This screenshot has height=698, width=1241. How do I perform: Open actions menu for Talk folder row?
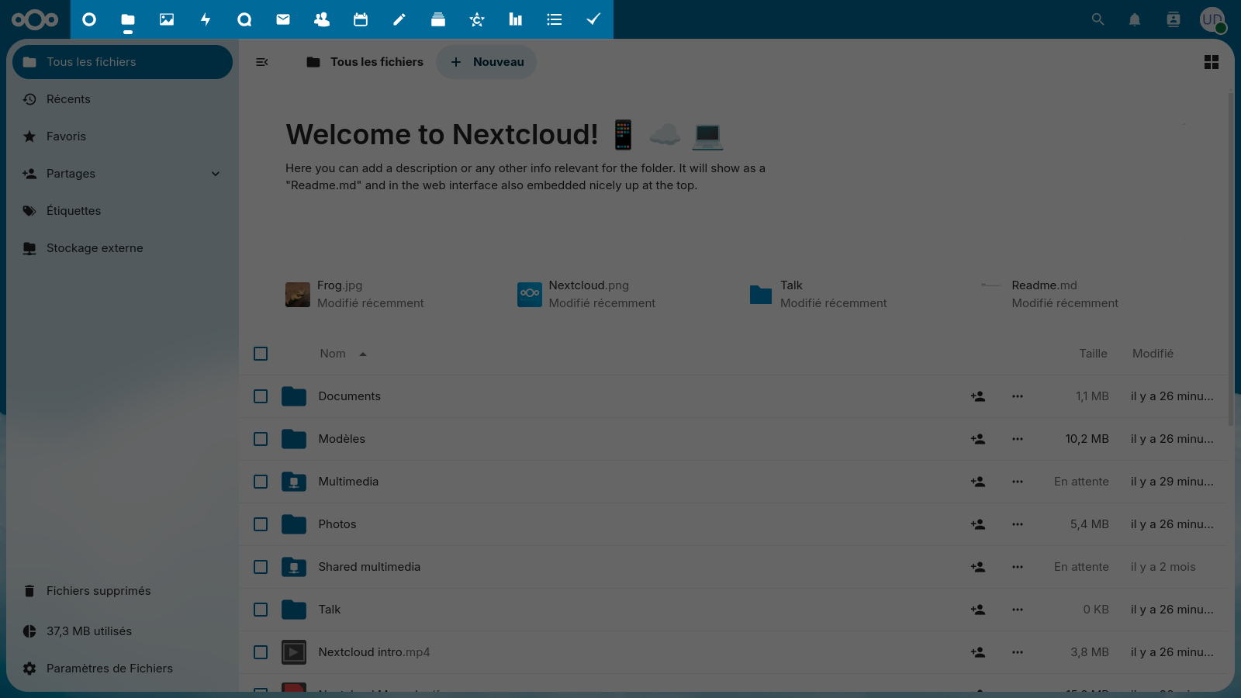coord(1018,610)
